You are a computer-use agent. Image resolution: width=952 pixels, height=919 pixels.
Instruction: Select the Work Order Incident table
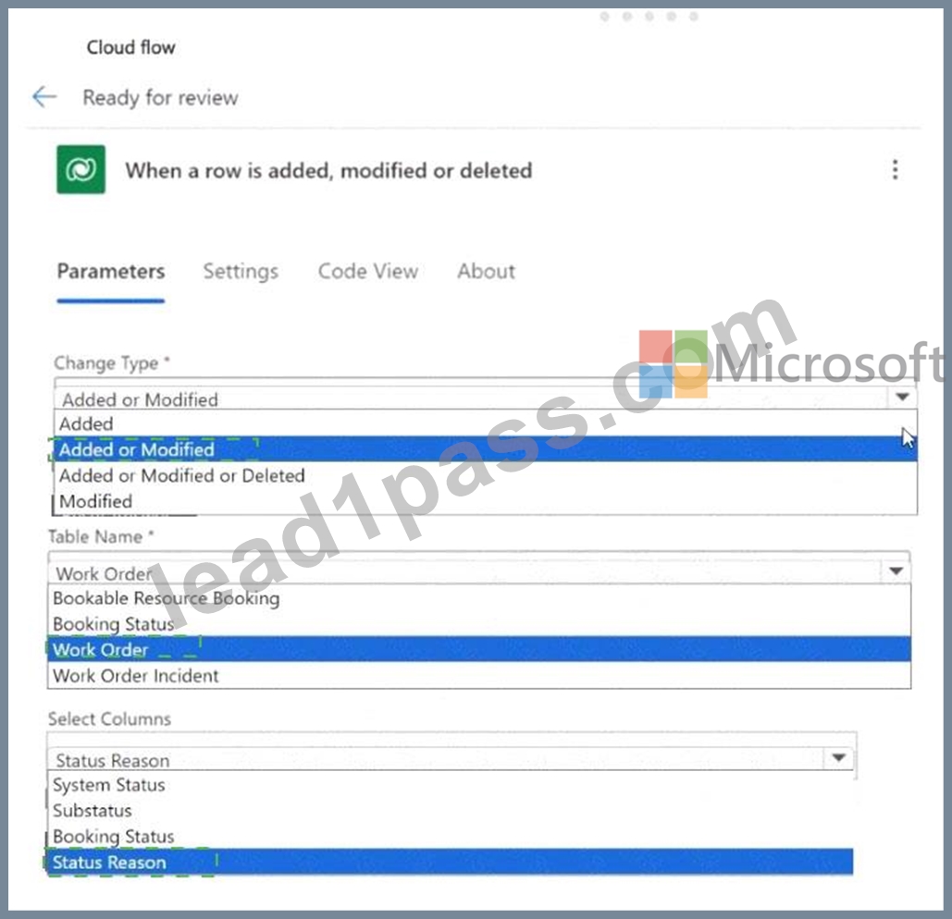coord(479,676)
